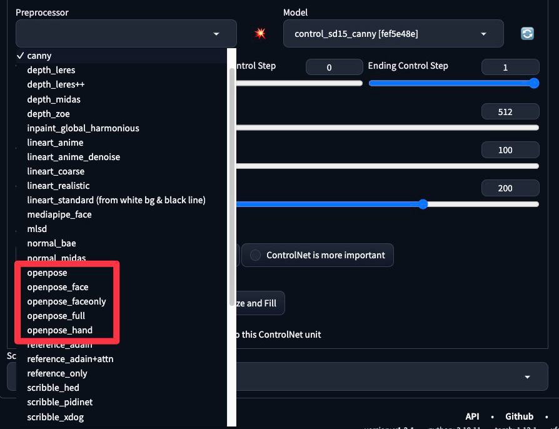The width and height of the screenshot is (559, 429).
Task: Click the number field showing 100
Action: tap(510, 150)
